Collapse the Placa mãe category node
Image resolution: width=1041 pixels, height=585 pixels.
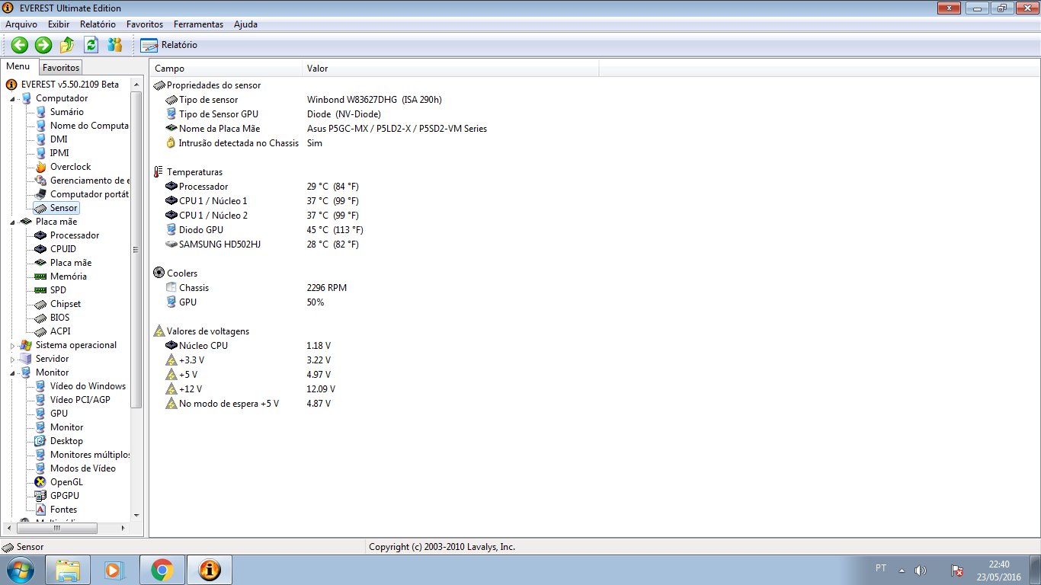[x=12, y=222]
